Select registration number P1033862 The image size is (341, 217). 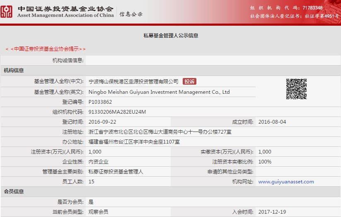point(100,102)
